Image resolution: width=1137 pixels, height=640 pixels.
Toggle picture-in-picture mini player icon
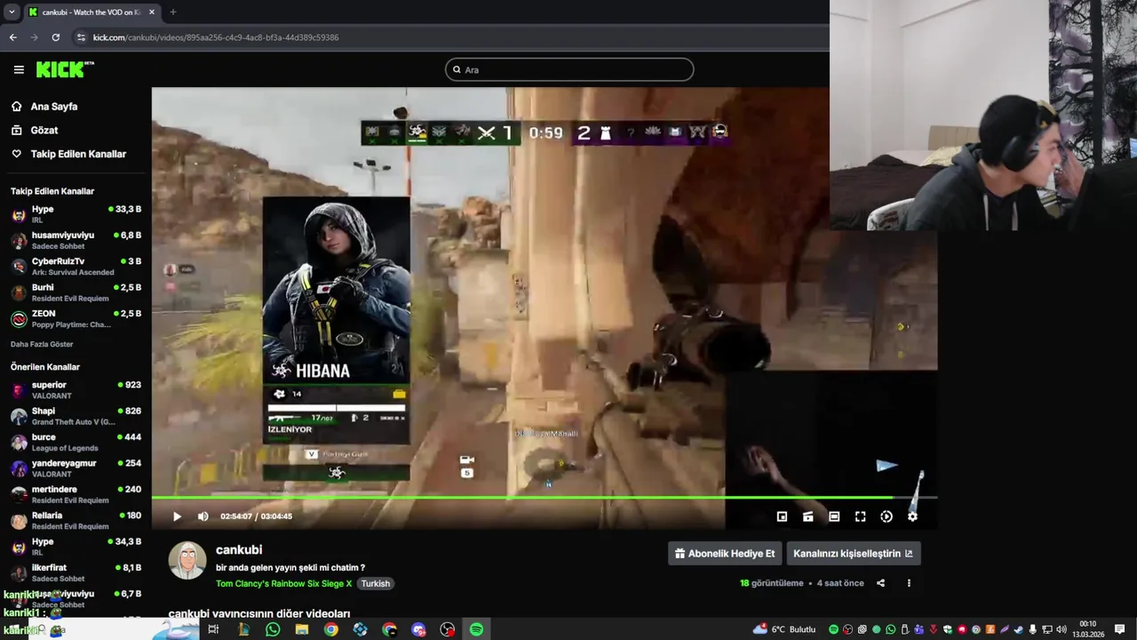[782, 516]
